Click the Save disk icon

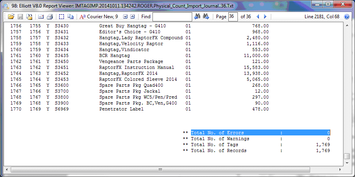[x=20, y=17]
